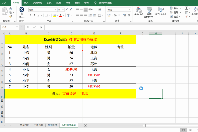Toggle center horizontal alignment
Screen dimensions: 198x132
pos(81,15)
